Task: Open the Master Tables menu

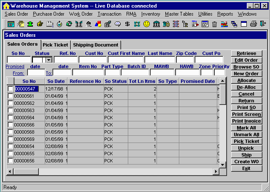Action: pos(179,14)
